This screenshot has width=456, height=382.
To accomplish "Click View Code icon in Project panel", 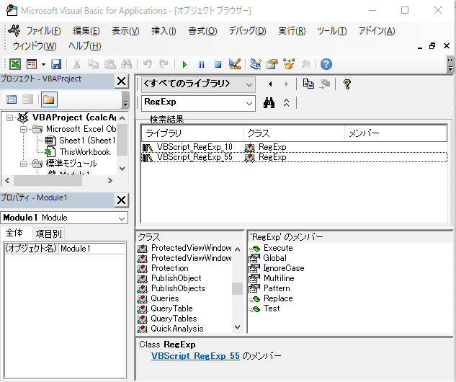I will [12, 99].
